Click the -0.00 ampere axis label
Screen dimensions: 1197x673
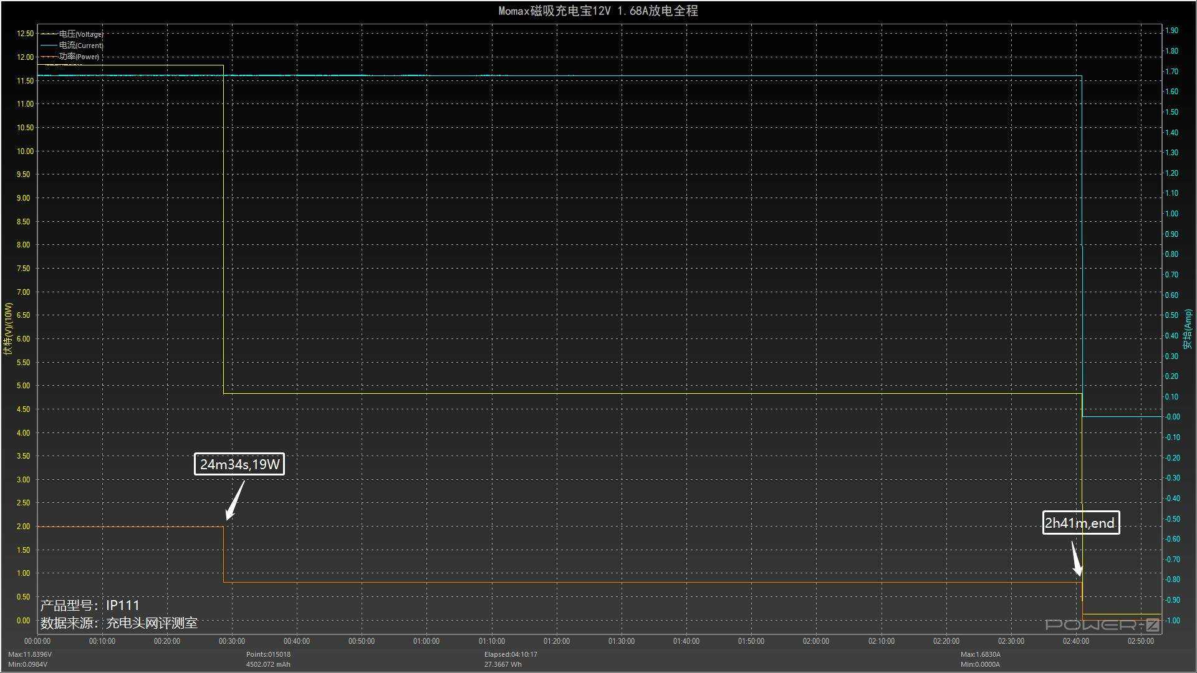(1172, 417)
